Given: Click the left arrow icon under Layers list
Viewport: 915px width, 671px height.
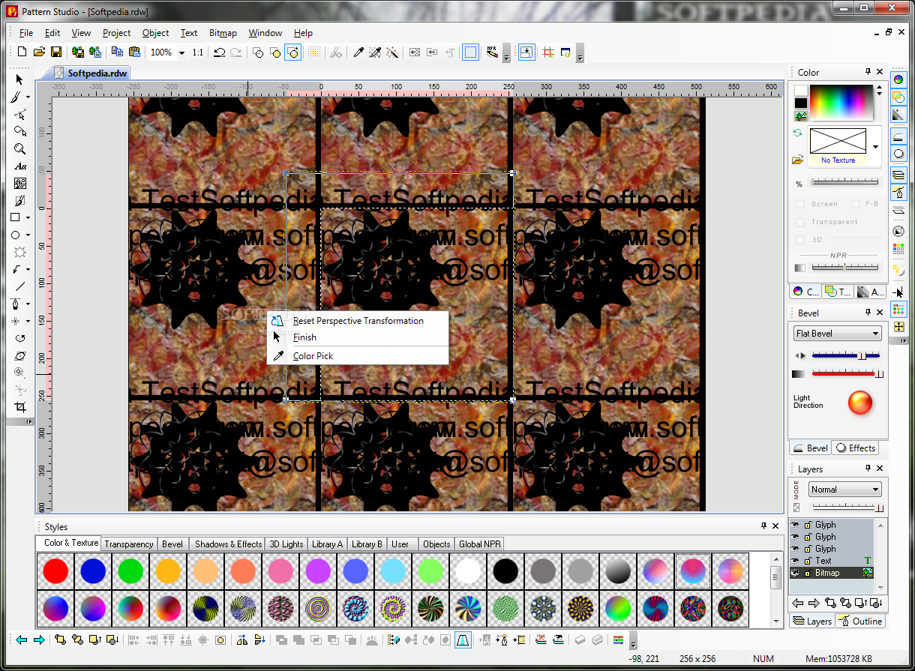Looking at the screenshot, I should [798, 603].
